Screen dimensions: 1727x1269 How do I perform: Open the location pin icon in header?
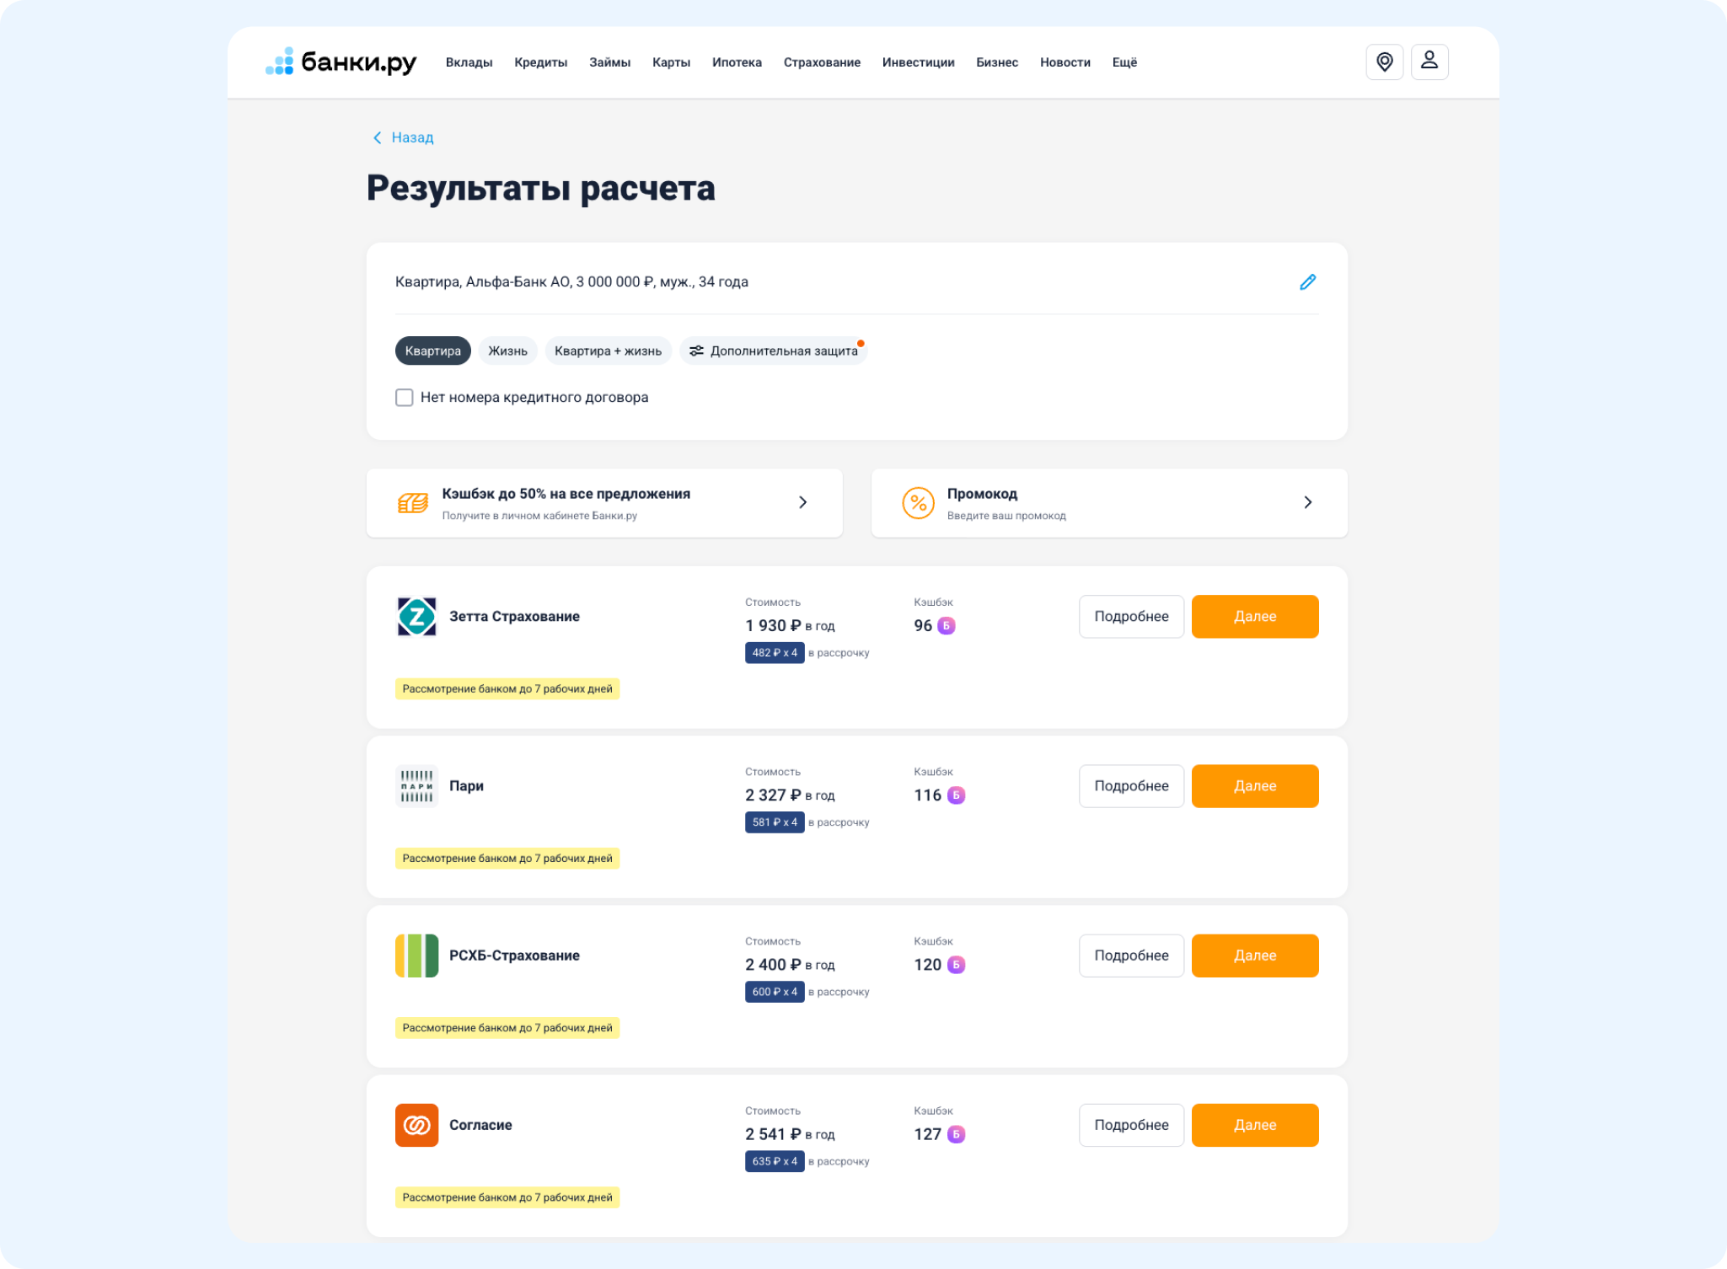pyautogui.click(x=1384, y=62)
